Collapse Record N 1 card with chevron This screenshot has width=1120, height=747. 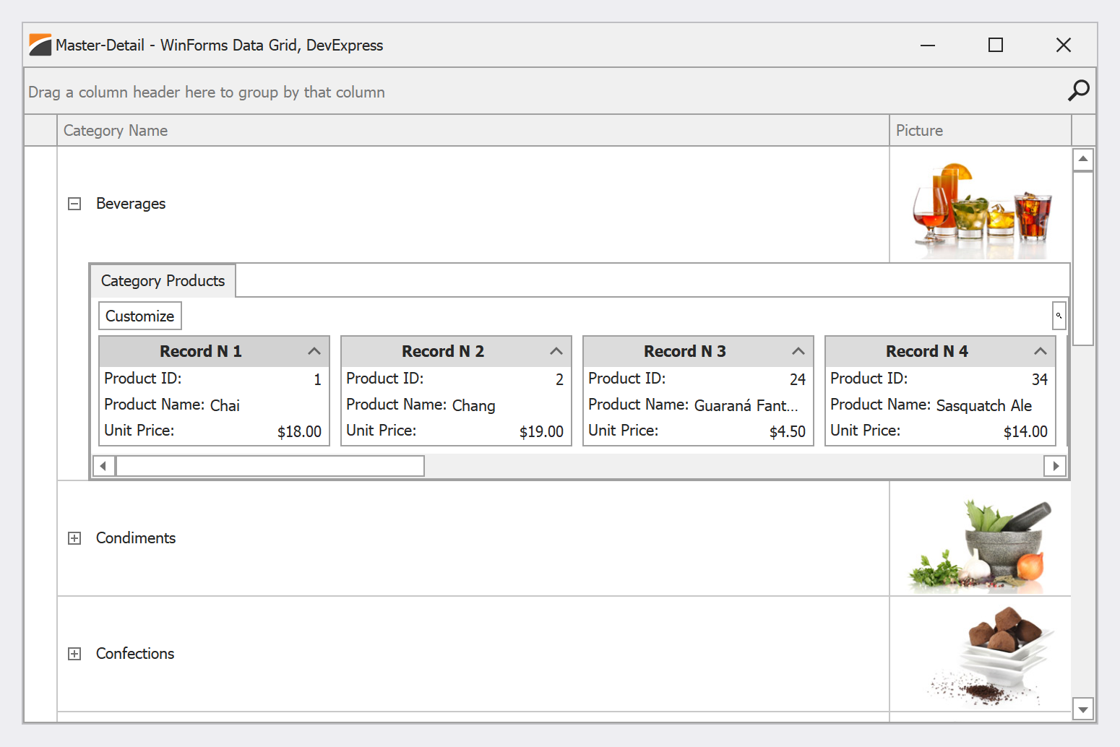pyautogui.click(x=314, y=351)
